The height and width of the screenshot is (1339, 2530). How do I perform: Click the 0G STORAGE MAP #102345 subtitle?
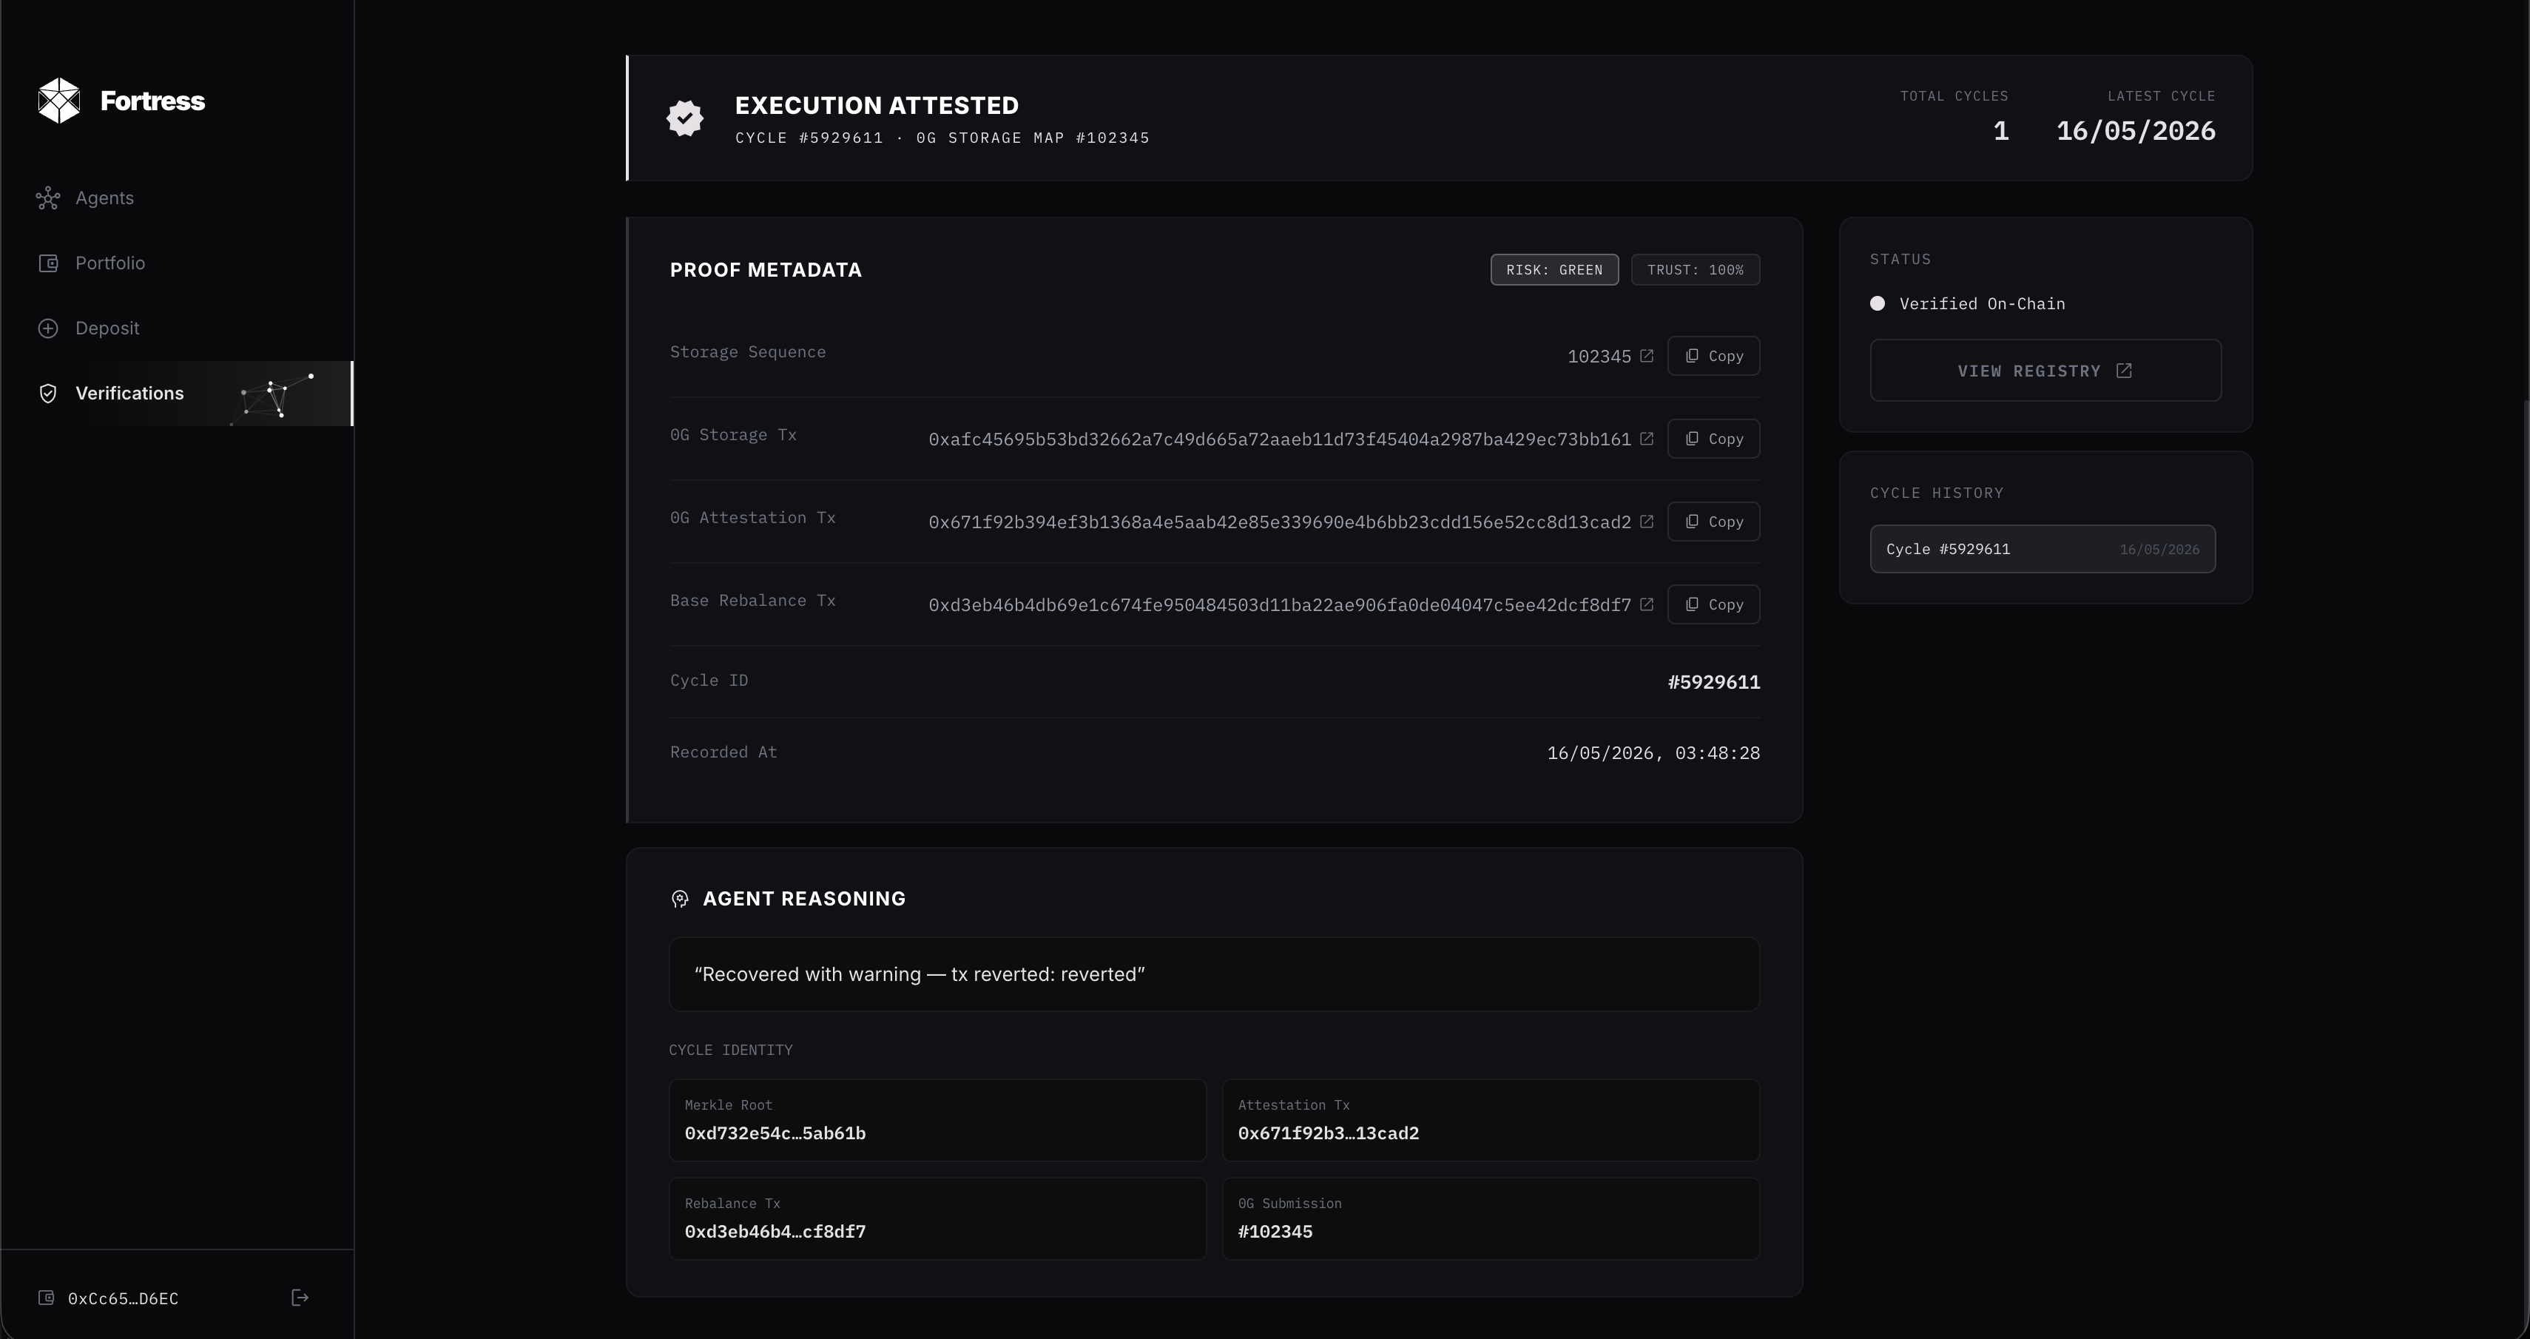click(1033, 138)
